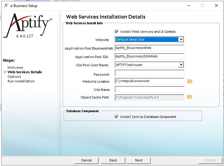The image size is (224, 166).
Task: Expand the SOA Pool User Name dropdown
Action: [181, 65]
